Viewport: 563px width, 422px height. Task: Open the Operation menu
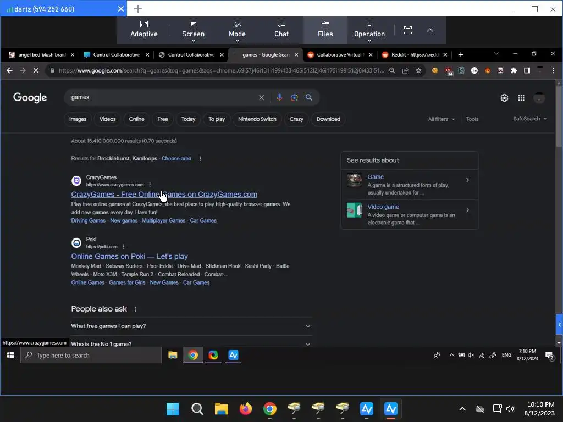click(x=369, y=30)
